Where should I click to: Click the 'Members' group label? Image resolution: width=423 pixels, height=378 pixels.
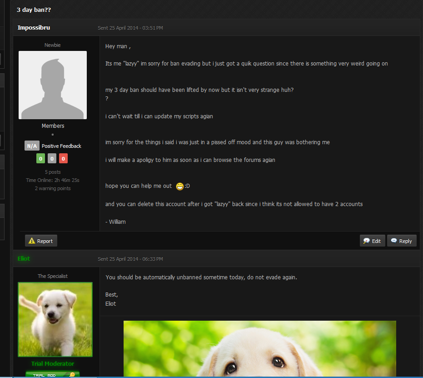click(x=53, y=126)
